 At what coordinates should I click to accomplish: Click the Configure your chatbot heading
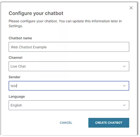(x=36, y=13)
